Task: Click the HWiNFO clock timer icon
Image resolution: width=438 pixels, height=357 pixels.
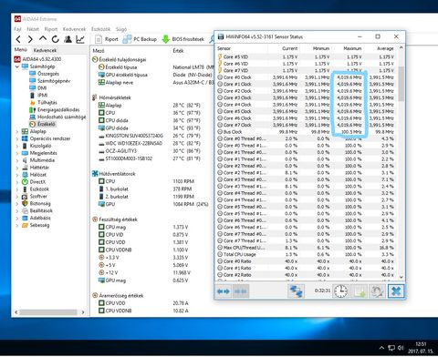Action: pos(340,291)
